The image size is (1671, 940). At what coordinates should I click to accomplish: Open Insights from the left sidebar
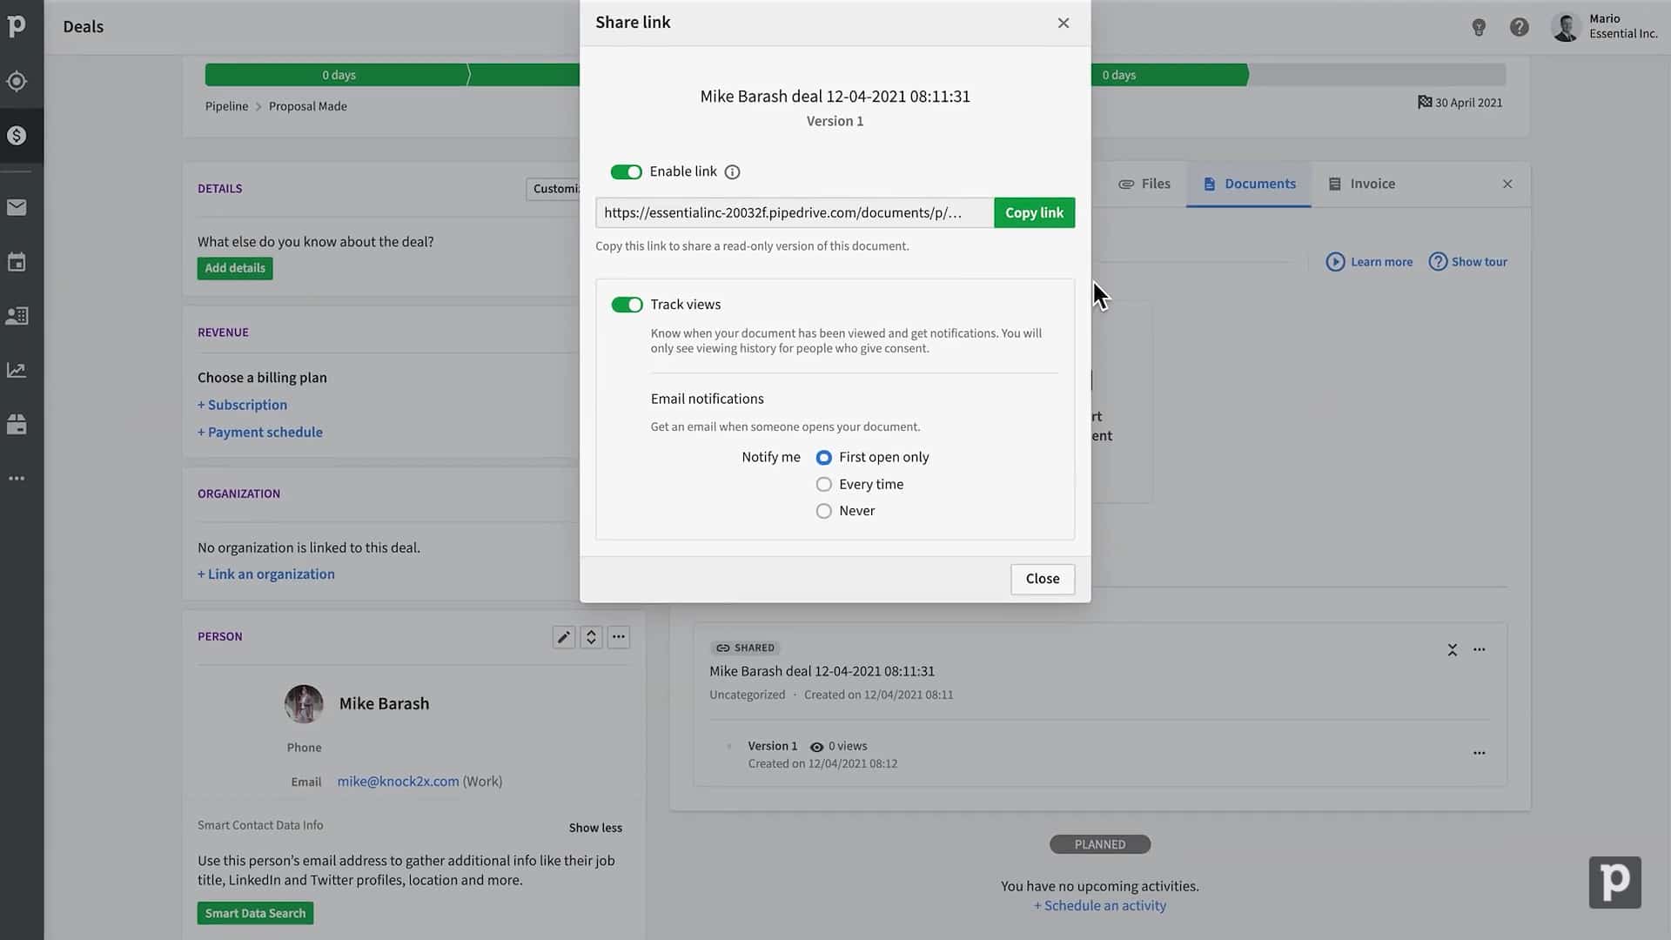(x=17, y=369)
